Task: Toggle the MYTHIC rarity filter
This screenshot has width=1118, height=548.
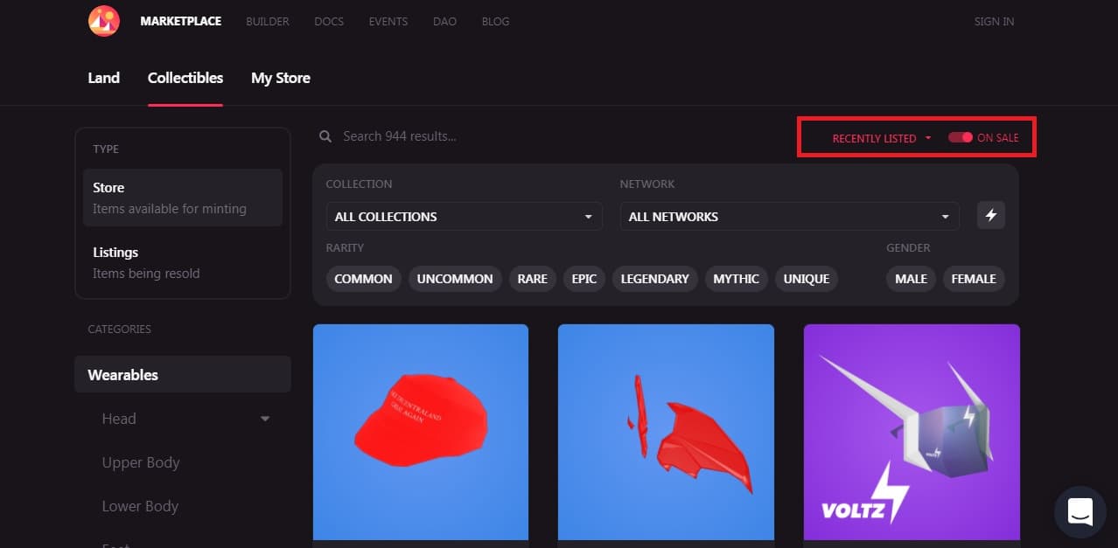Action: [737, 279]
